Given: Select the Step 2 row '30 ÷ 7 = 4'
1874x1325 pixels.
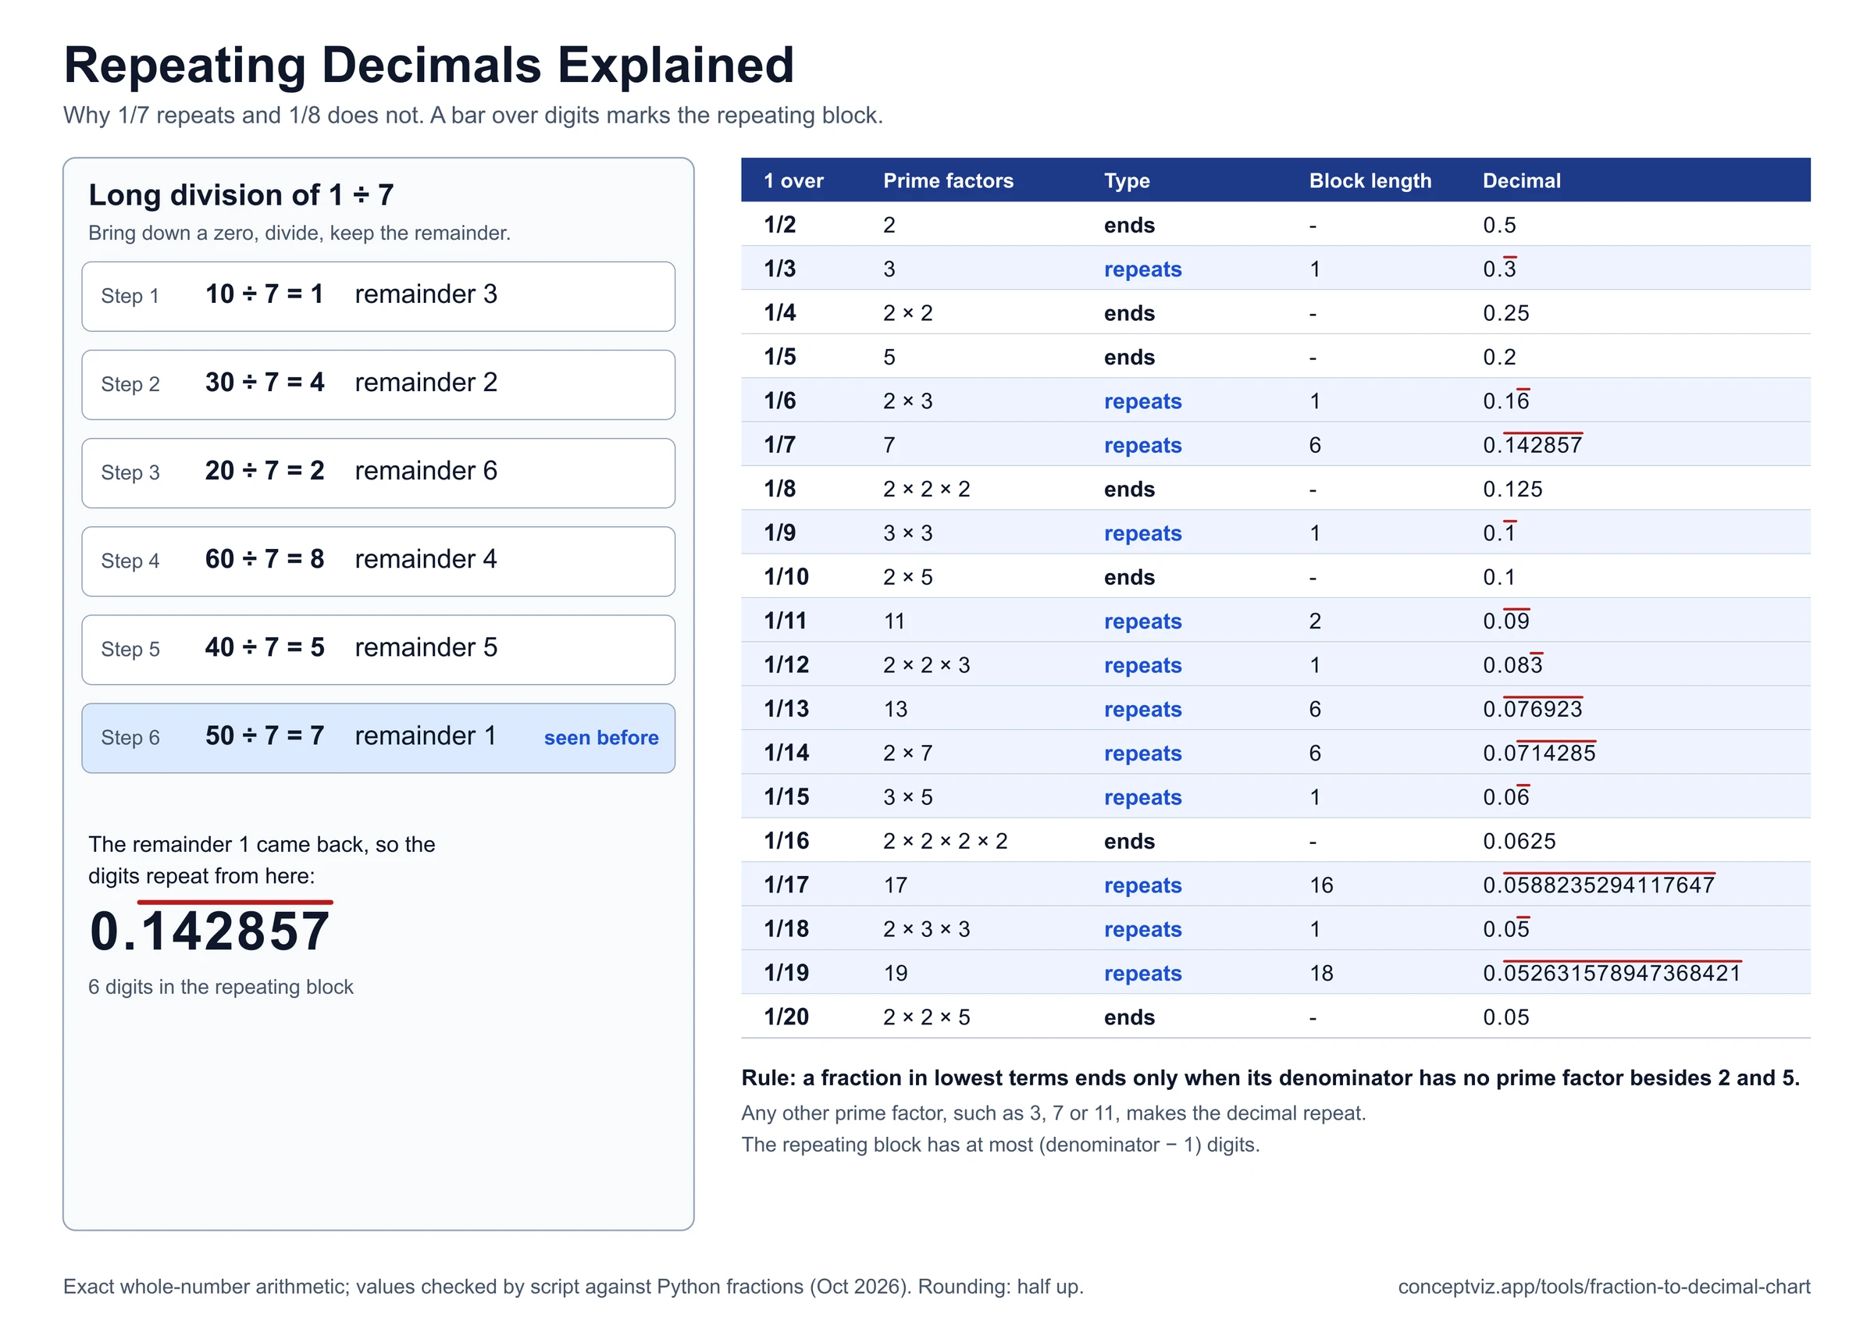Looking at the screenshot, I should coord(378,384).
